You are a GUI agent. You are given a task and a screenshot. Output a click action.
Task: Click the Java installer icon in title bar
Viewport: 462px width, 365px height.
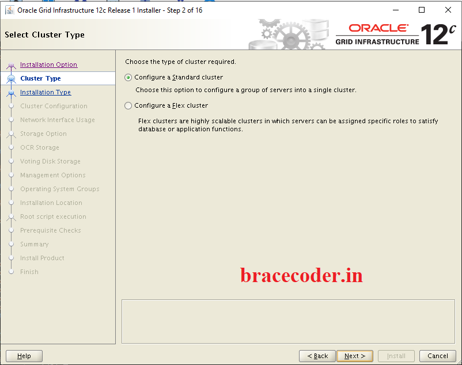(9, 10)
